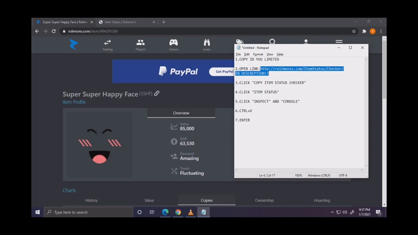Click Notepad vertical scrollbar up arrow
418x235 pixels.
[366, 59]
